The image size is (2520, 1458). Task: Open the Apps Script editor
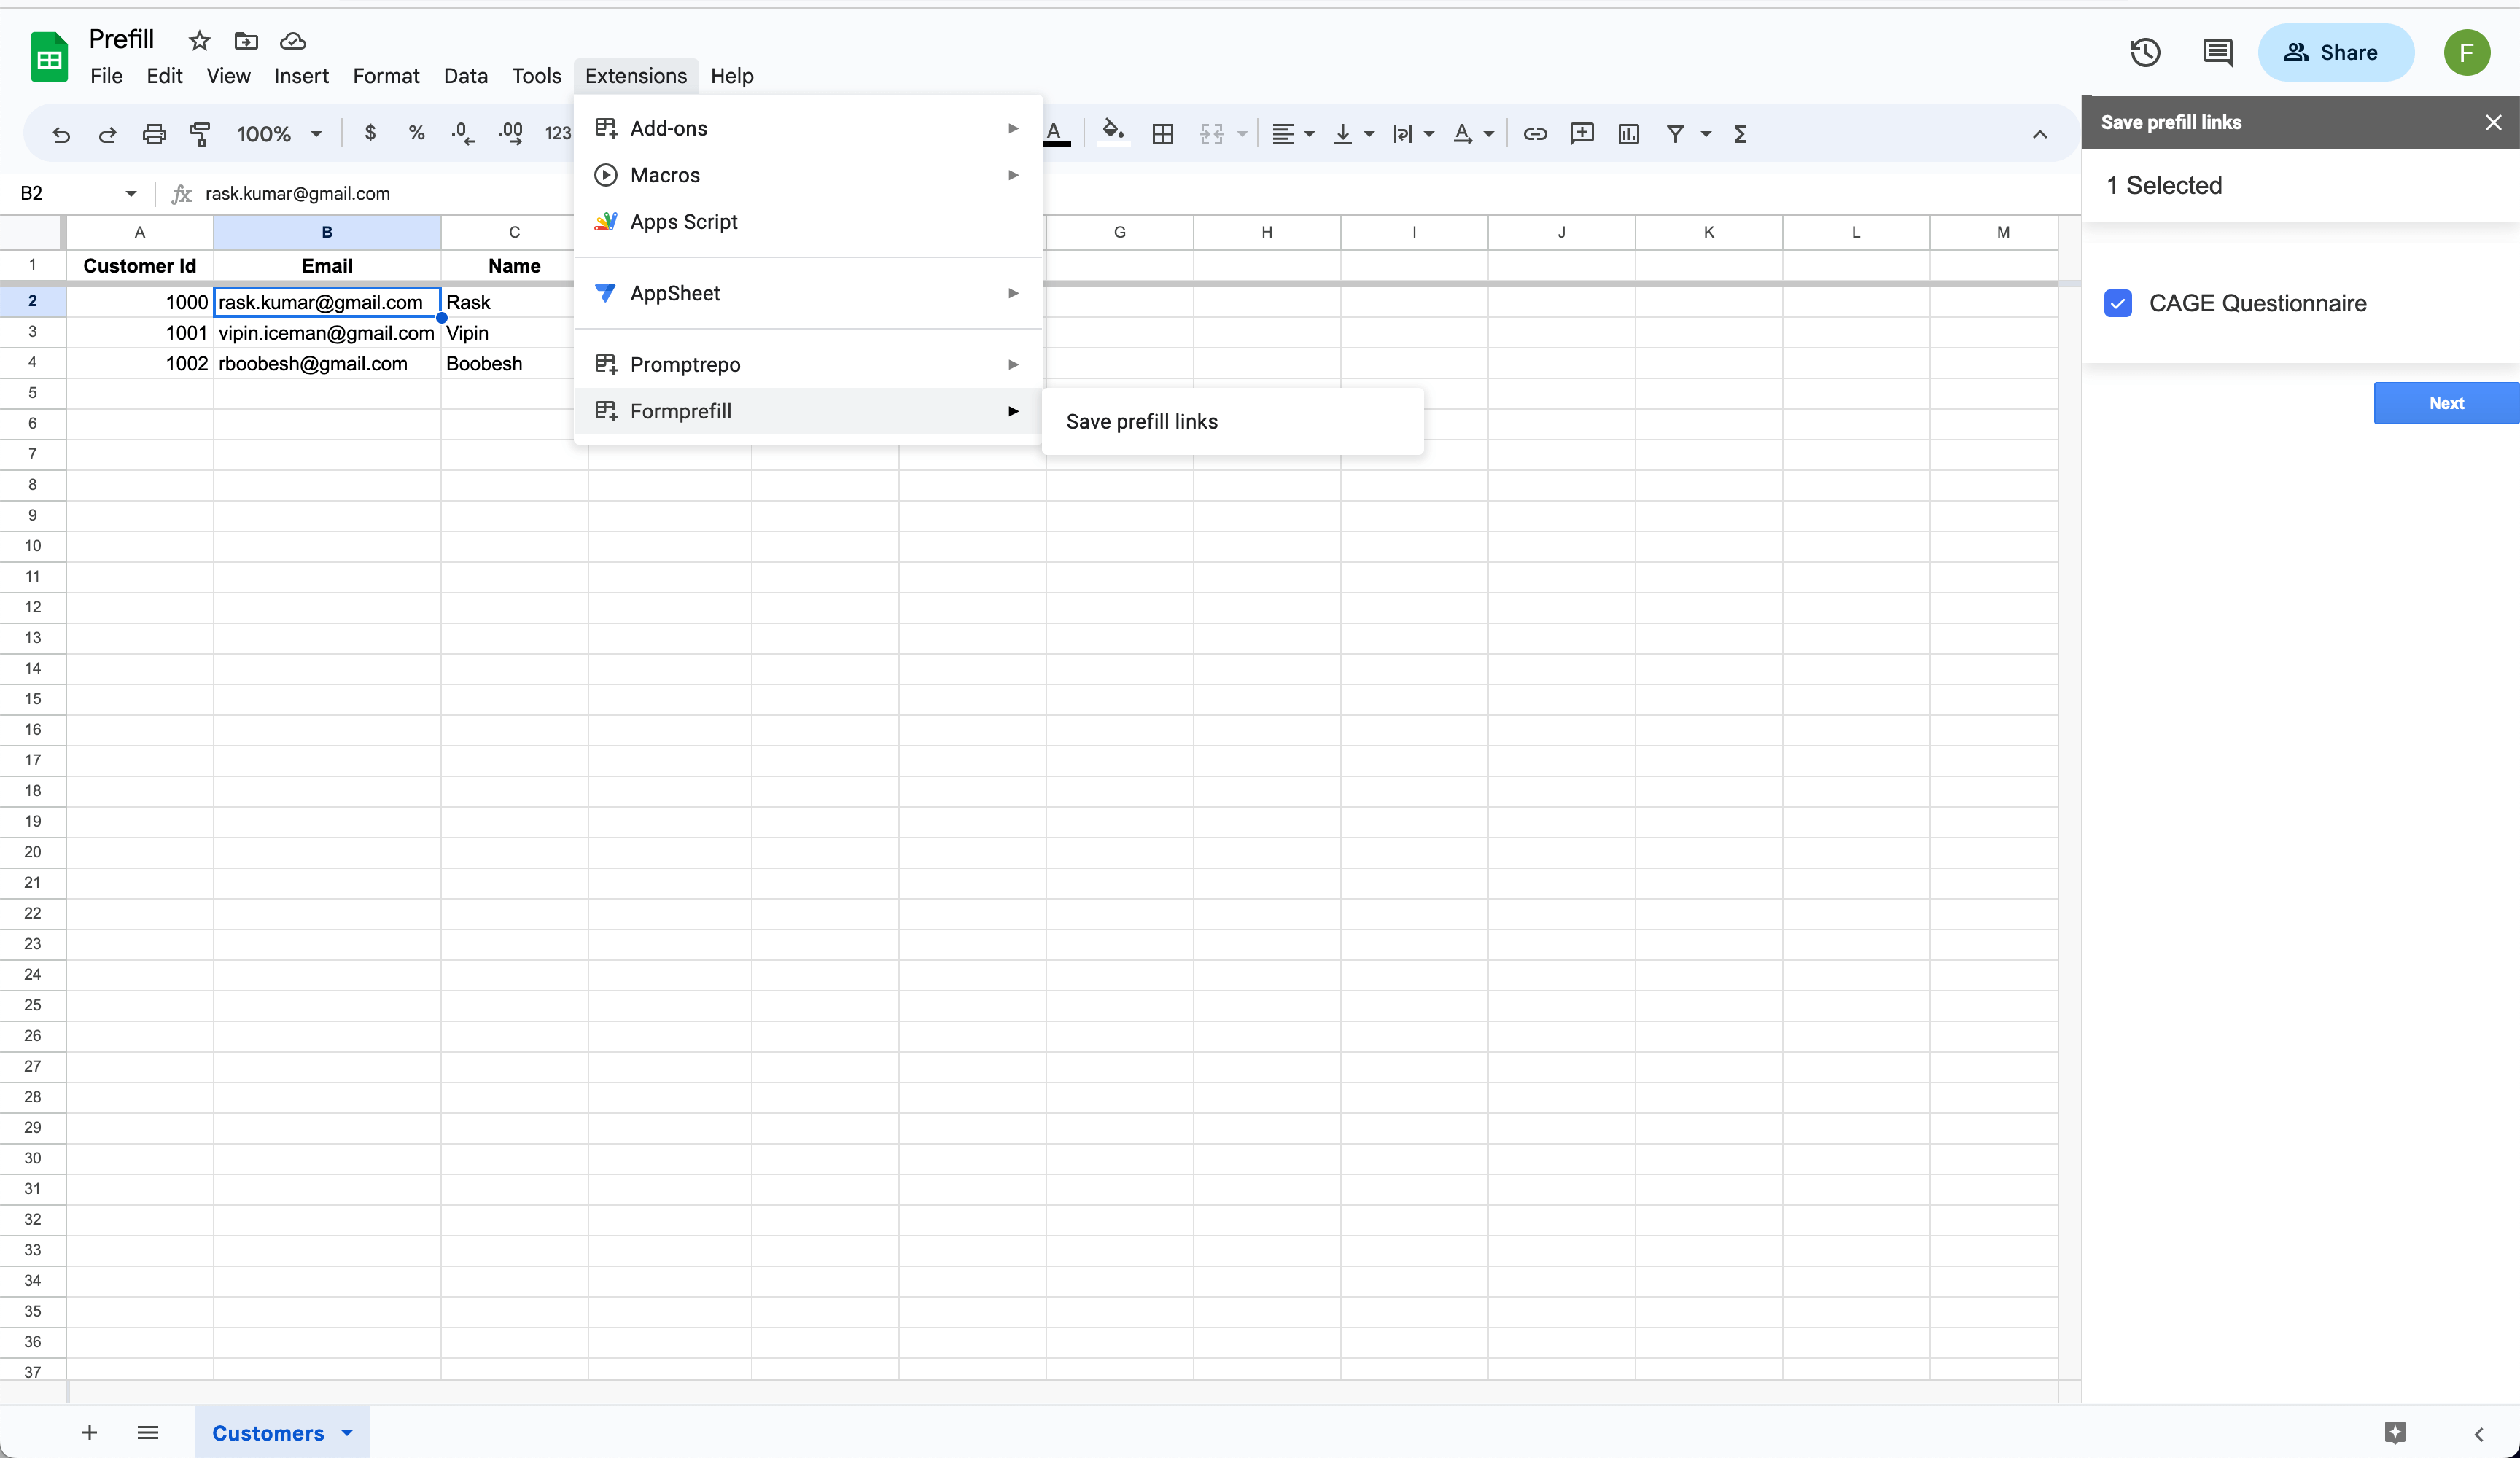683,221
